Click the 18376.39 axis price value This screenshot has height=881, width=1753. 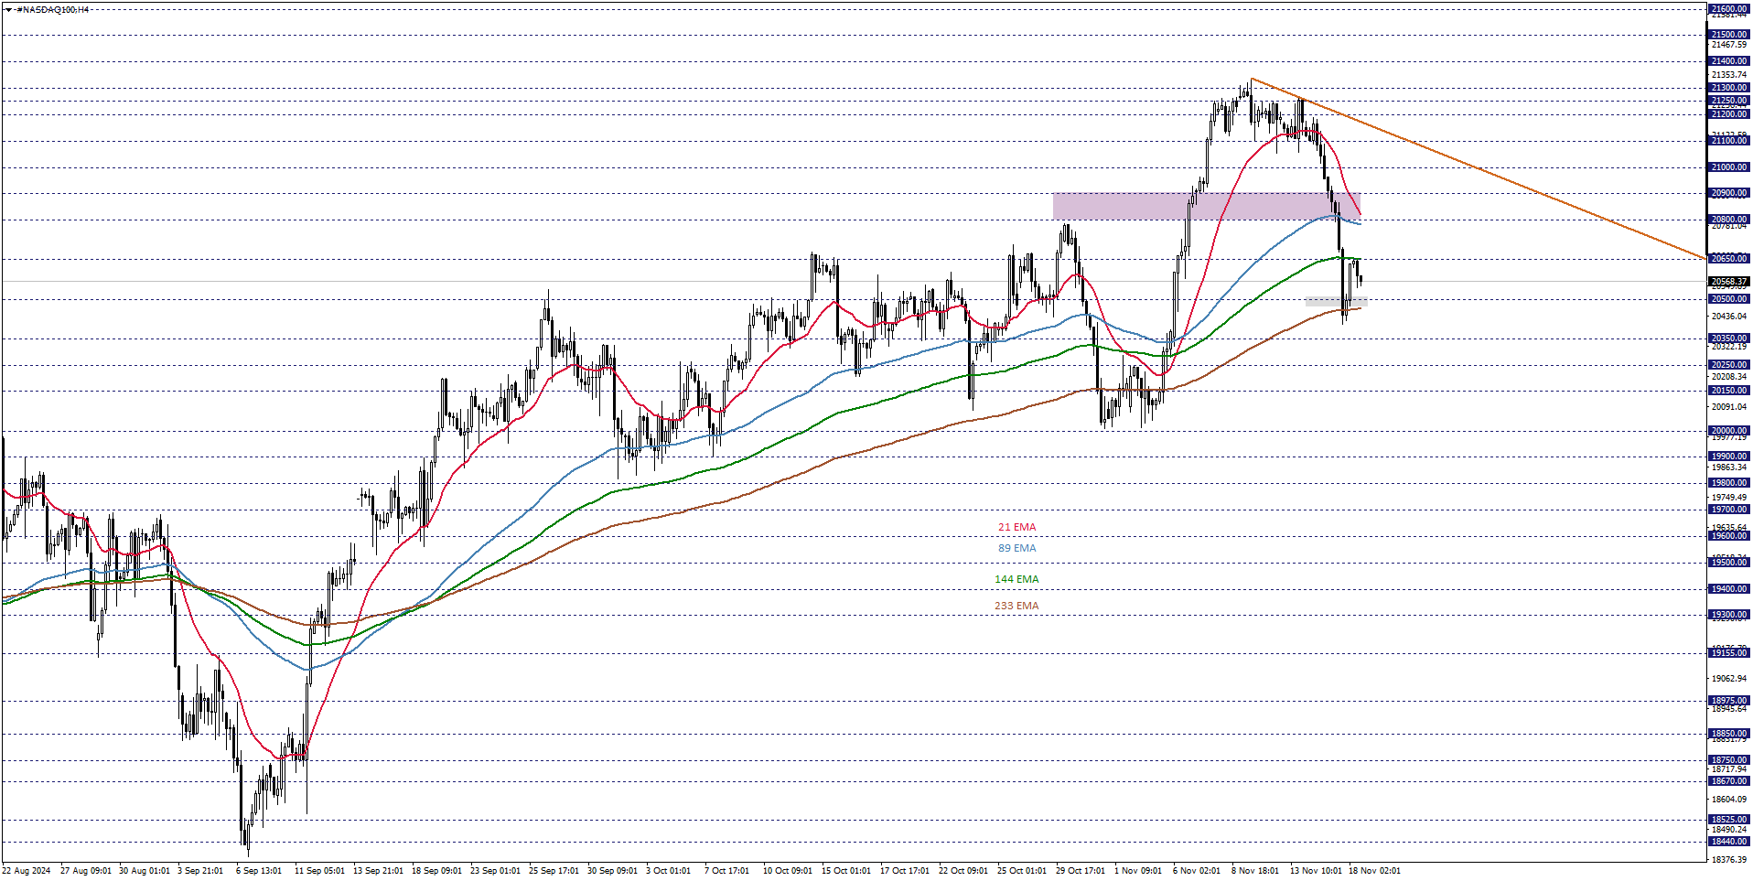(1729, 860)
